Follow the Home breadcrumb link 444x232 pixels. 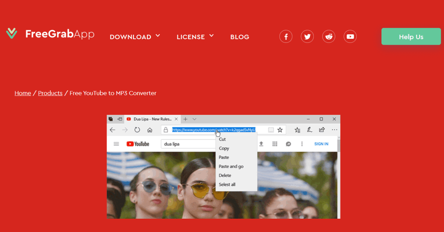coord(23,93)
